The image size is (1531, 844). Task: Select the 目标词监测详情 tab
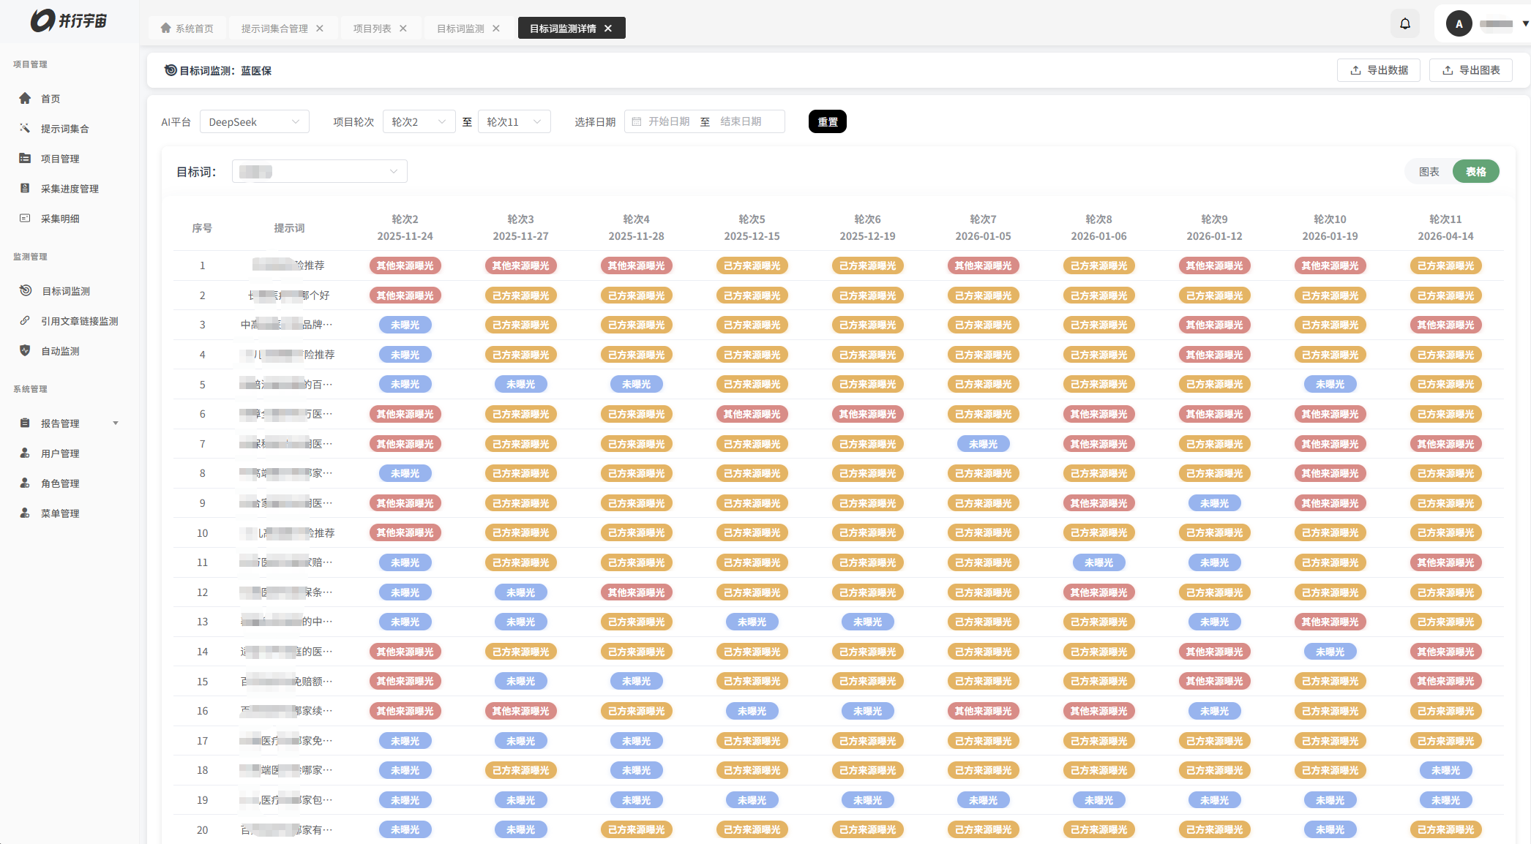click(563, 29)
